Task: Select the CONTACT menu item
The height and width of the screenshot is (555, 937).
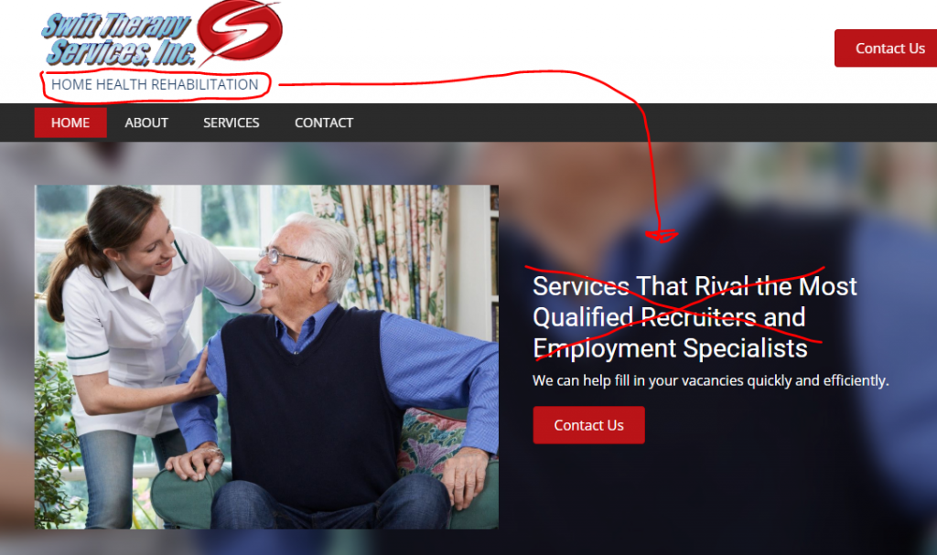Action: point(324,123)
